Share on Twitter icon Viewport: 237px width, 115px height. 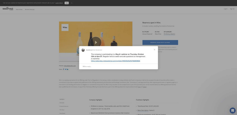(66, 69)
